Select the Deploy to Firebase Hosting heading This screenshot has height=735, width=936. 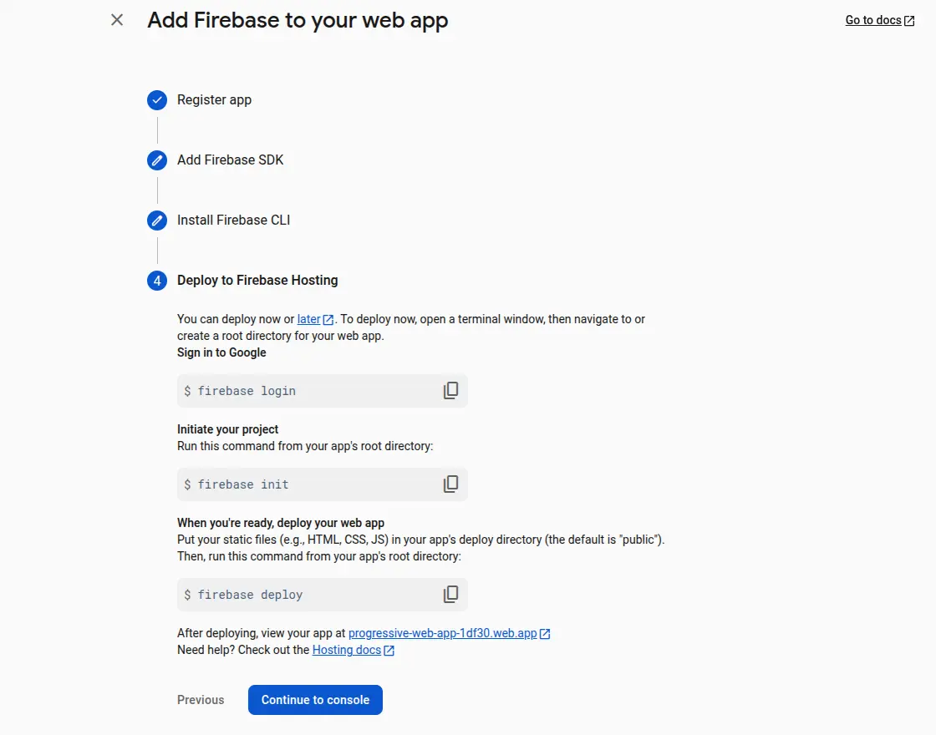coord(257,281)
